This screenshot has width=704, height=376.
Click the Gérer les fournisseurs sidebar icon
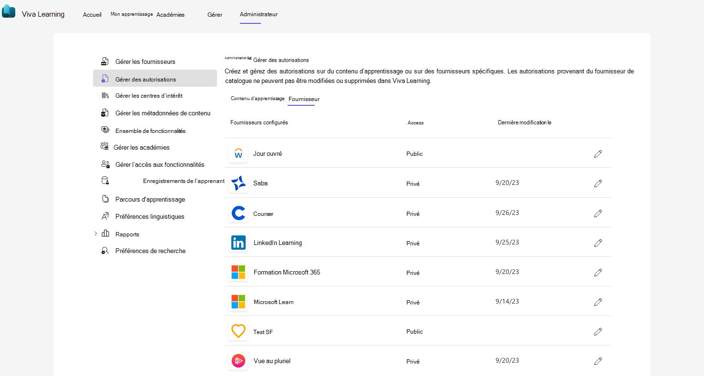point(105,61)
